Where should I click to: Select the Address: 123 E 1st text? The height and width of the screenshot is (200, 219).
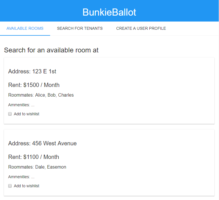tap(32, 71)
